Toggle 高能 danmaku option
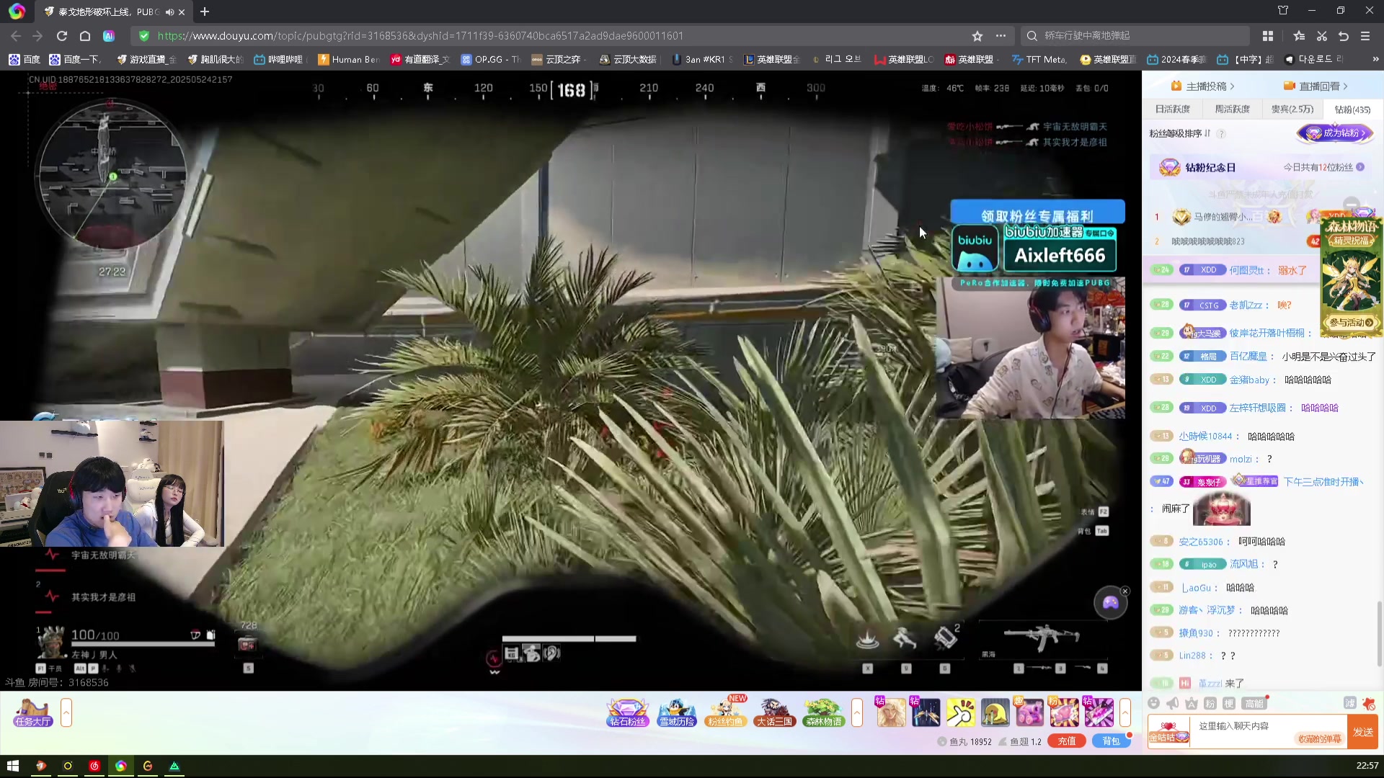This screenshot has height=778, width=1384. (1254, 704)
